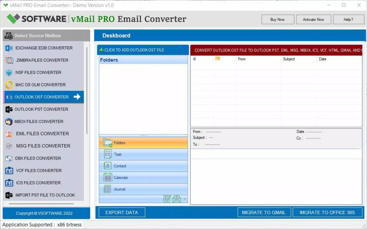The height and width of the screenshot is (229, 367).
Task: Click the Deskboard heading
Action: [x=116, y=35]
